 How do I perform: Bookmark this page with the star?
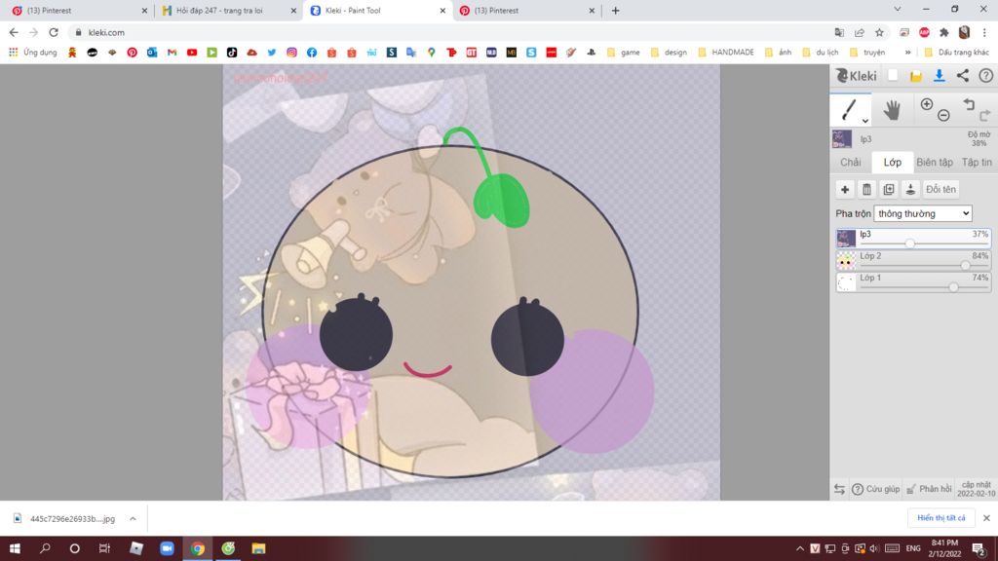pyautogui.click(x=879, y=32)
